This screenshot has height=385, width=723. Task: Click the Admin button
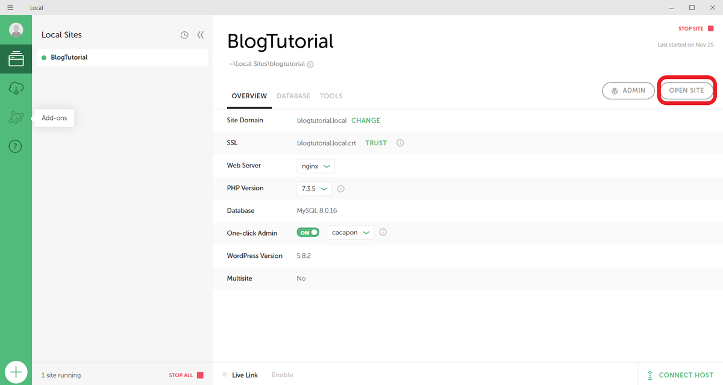tap(628, 90)
